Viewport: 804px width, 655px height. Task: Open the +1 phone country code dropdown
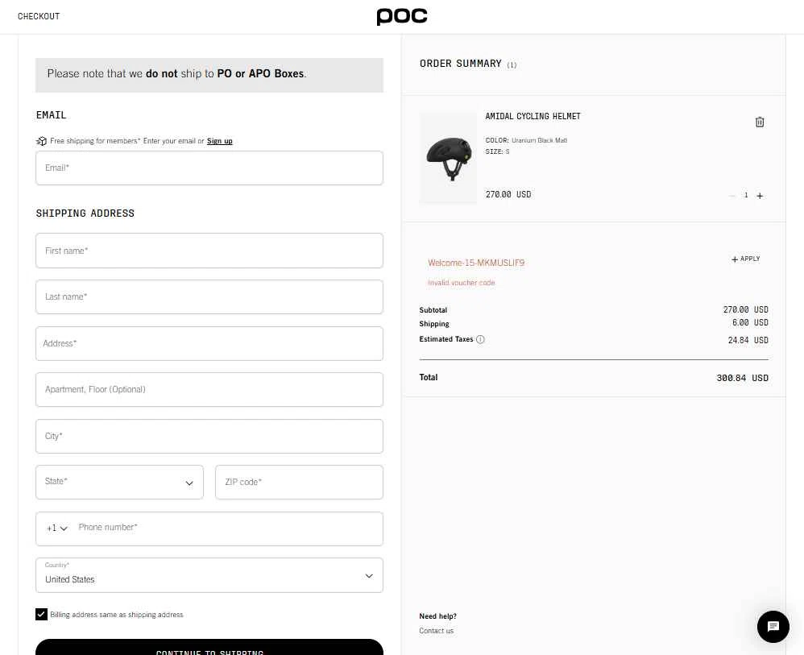[x=57, y=528]
